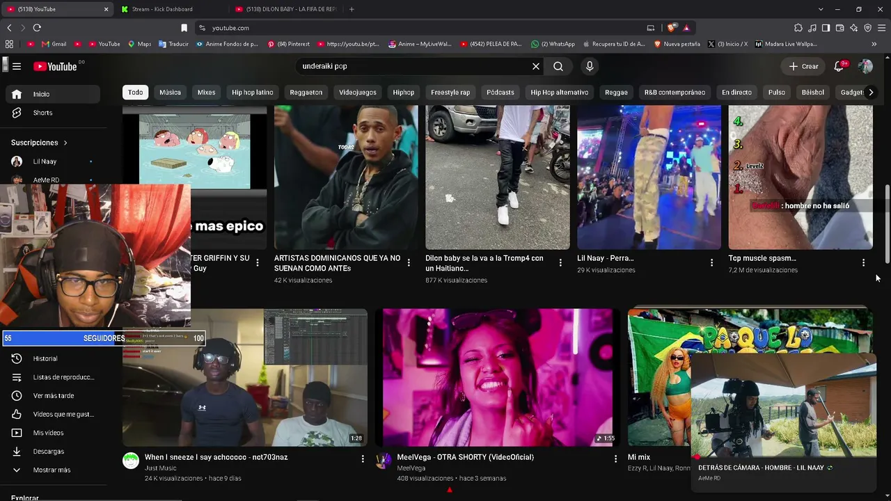Open the Just Music channel link

[160, 468]
